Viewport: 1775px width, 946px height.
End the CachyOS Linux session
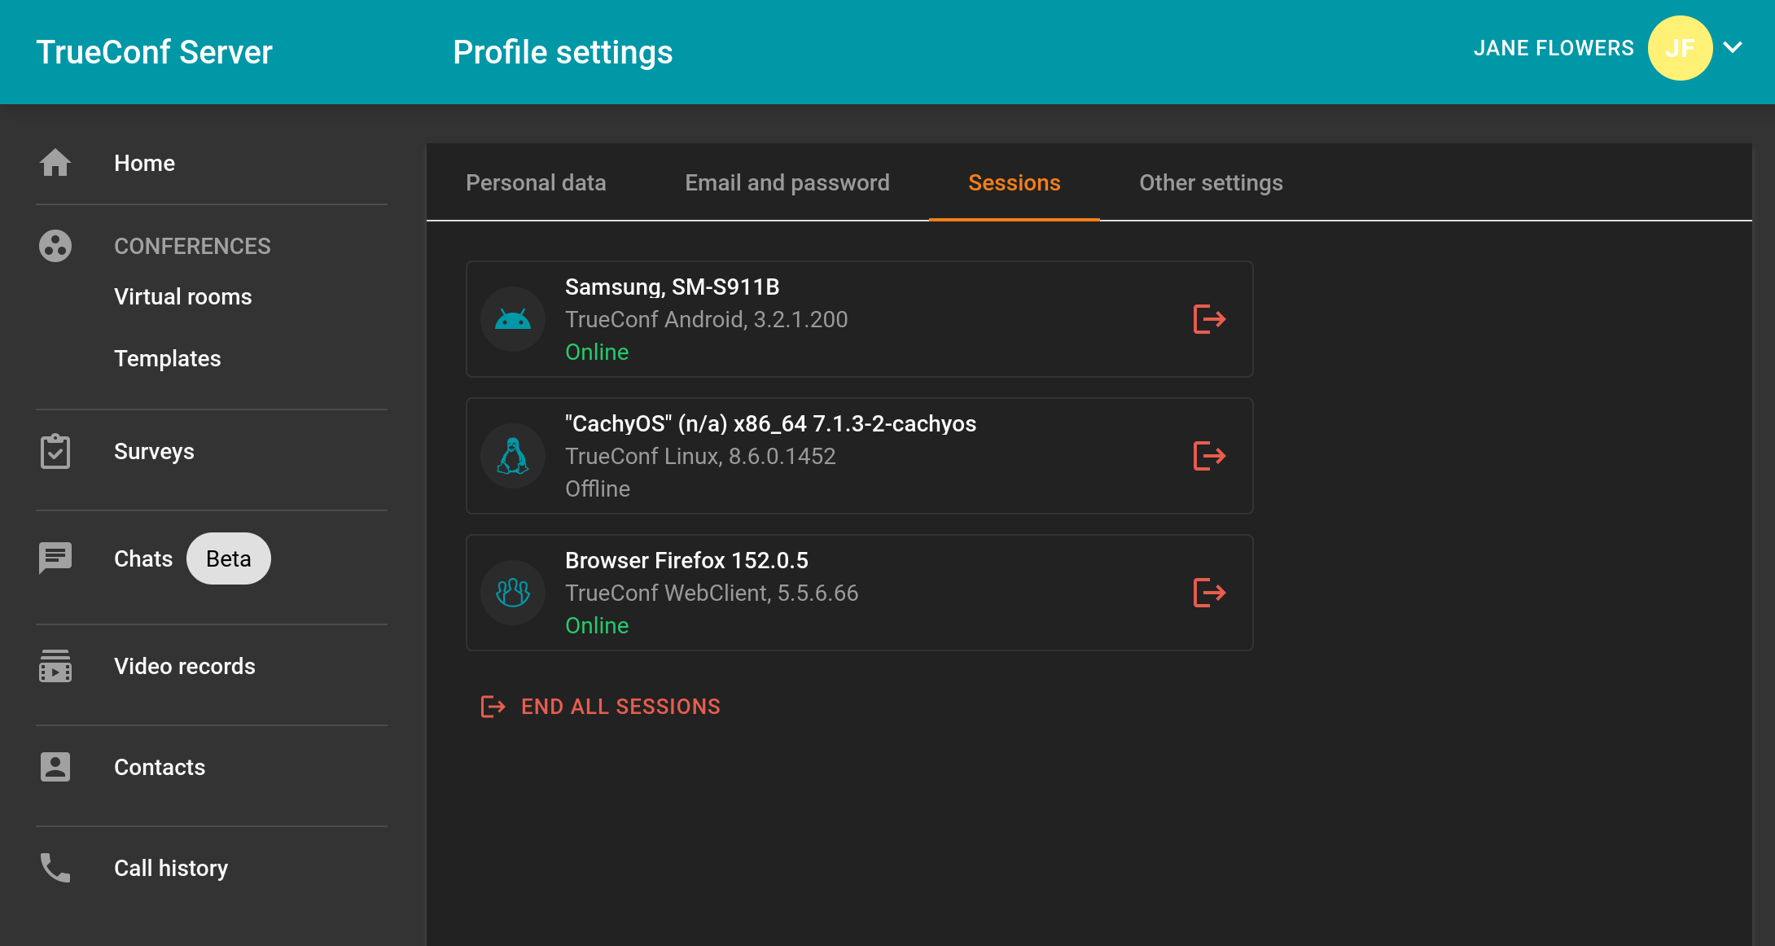coord(1209,456)
